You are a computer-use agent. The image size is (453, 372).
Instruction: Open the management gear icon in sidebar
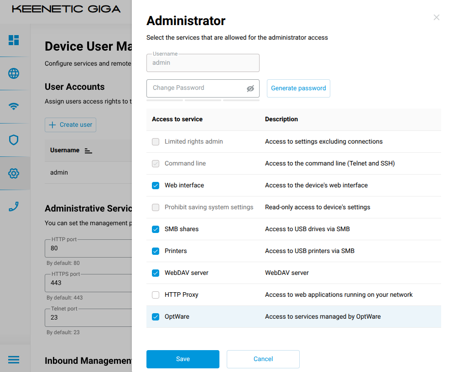tap(14, 173)
